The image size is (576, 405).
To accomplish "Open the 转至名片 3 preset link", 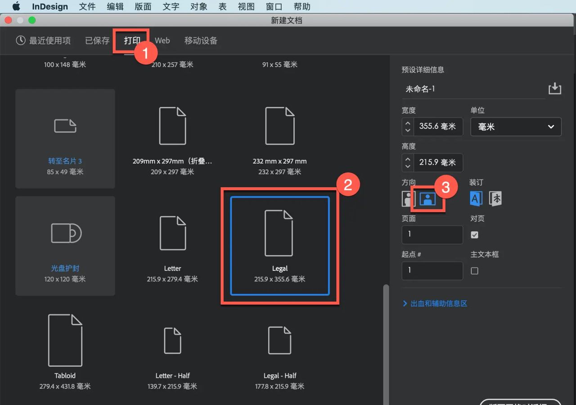I will click(x=65, y=161).
